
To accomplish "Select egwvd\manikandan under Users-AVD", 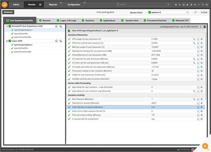I will pyautogui.click(x=23, y=52).
